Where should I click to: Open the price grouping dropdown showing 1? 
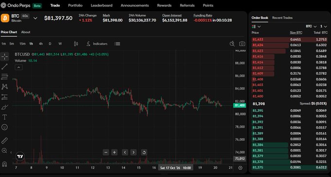pos(323,26)
